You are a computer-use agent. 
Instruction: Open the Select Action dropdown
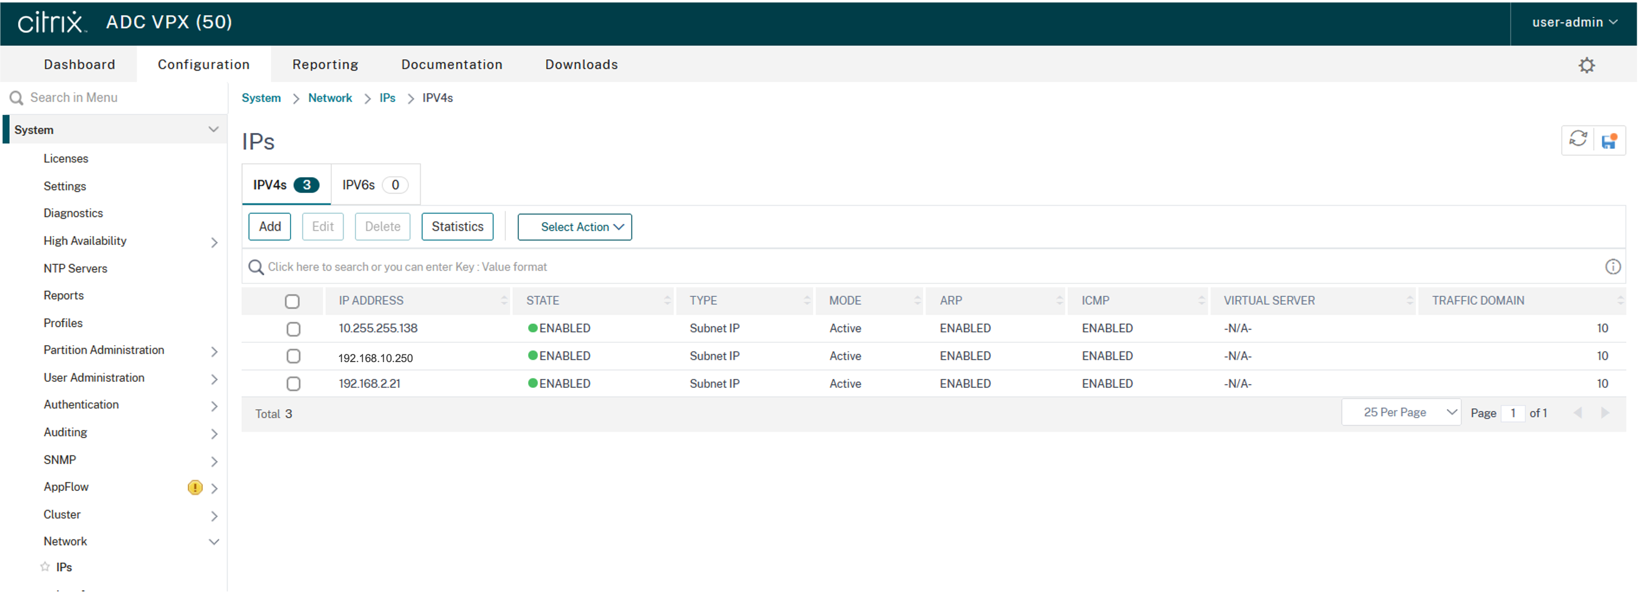pos(575,227)
